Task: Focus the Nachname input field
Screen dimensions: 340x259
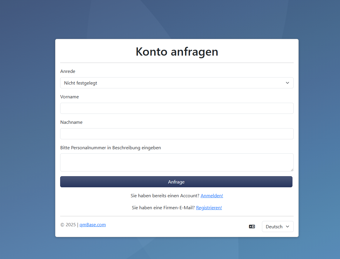Action: pos(177,134)
